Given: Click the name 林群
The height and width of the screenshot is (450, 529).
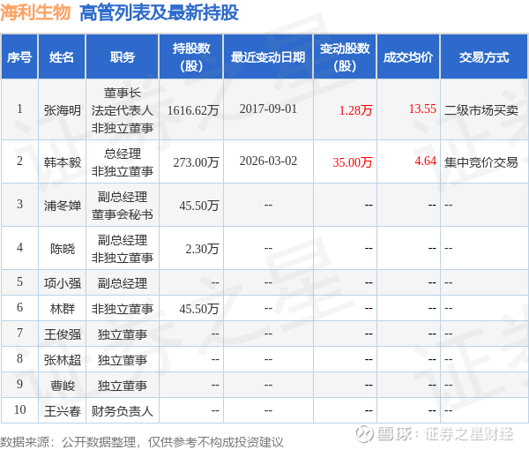Looking at the screenshot, I should (62, 308).
